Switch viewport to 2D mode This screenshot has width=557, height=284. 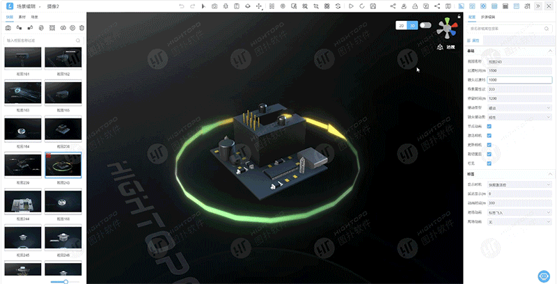(x=402, y=26)
